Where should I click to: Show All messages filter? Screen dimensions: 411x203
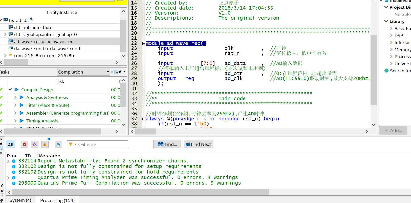[x=11, y=145]
